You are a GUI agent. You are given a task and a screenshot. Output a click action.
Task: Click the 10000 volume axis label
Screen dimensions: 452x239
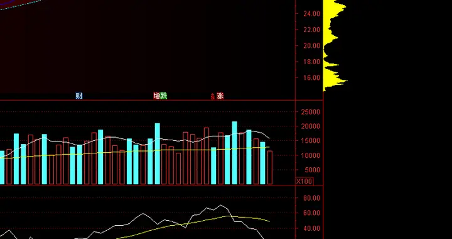(x=311, y=155)
